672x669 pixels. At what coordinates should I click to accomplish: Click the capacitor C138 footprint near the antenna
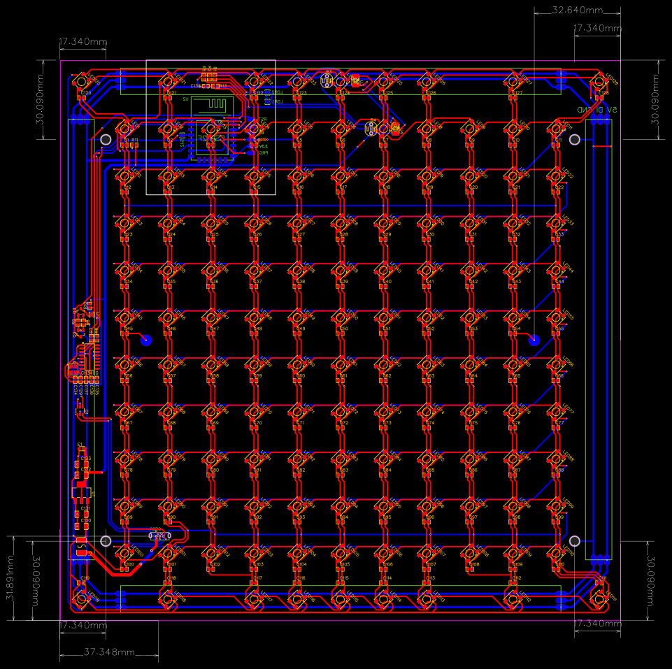206,86
